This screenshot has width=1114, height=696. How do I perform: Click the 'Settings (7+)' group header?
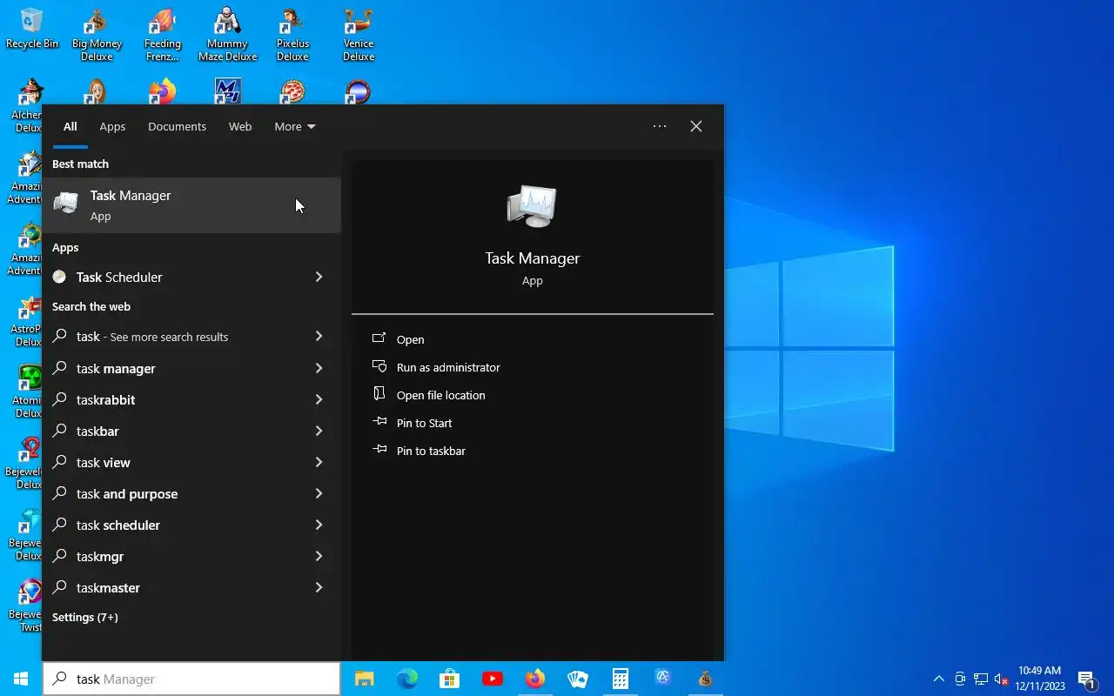pyautogui.click(x=84, y=617)
